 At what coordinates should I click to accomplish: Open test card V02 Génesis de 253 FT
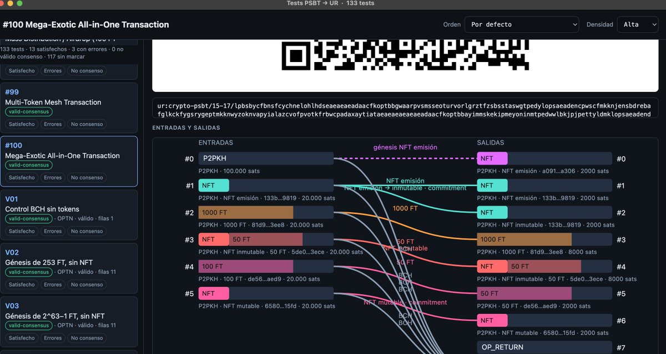69,268
